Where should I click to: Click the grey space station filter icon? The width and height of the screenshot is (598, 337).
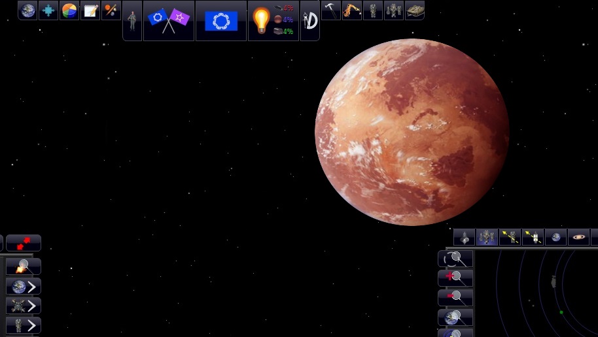click(x=465, y=237)
